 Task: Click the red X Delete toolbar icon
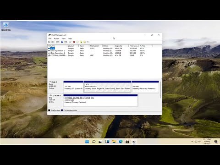pos(74,42)
